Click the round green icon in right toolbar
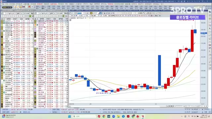The image size is (212, 119). point(210,19)
